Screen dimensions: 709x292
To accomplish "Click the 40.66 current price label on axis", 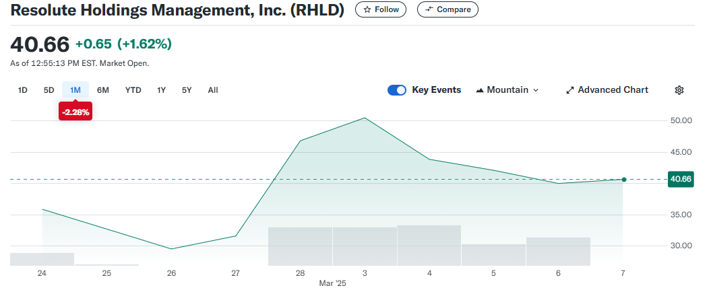I will 681,179.
